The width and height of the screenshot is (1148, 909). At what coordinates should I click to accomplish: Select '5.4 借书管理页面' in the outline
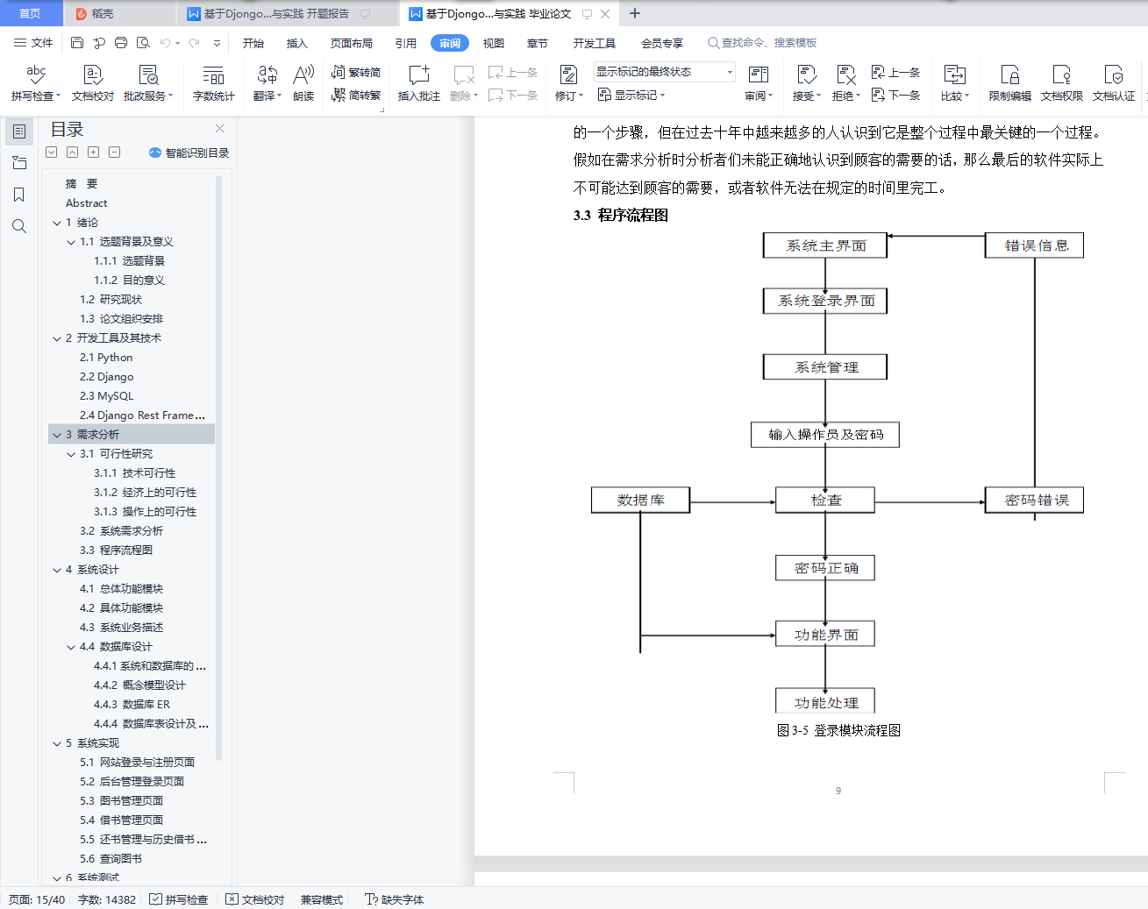point(121,820)
